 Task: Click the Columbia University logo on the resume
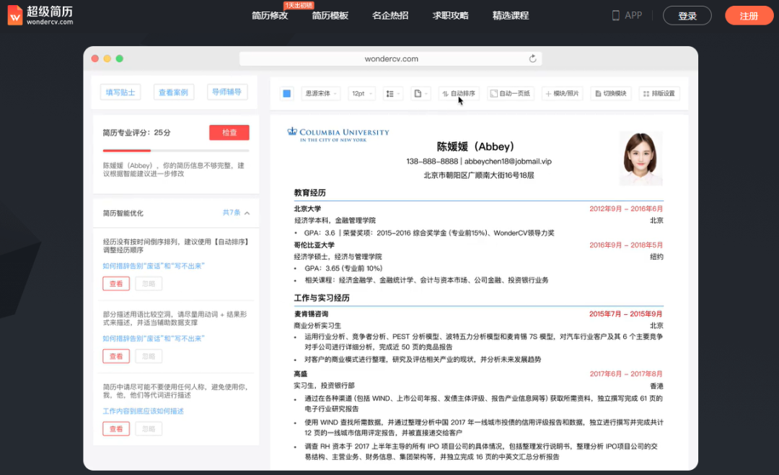pos(338,135)
